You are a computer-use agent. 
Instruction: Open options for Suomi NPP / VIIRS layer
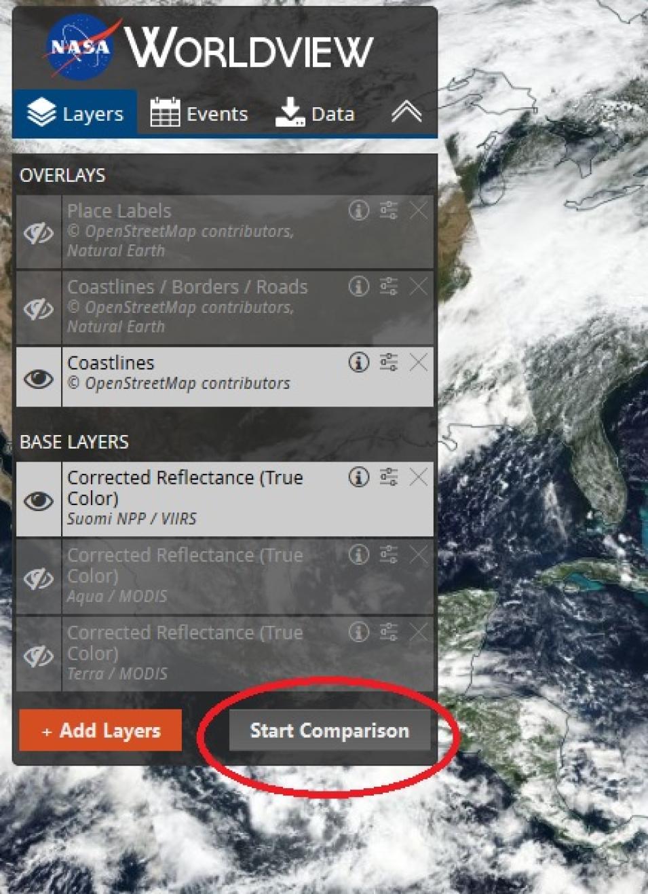[389, 477]
